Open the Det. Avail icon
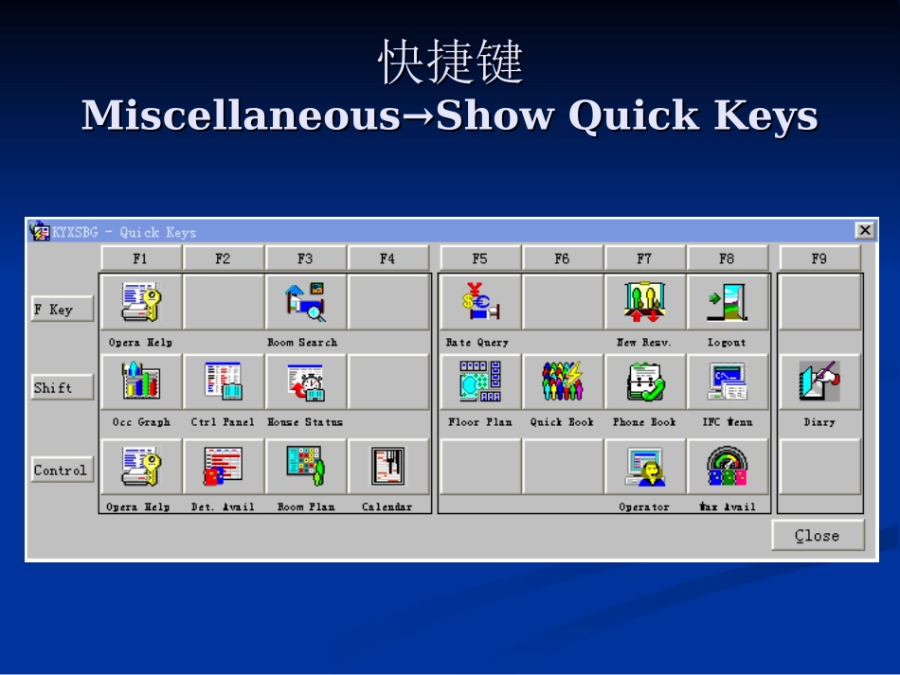 (224, 466)
